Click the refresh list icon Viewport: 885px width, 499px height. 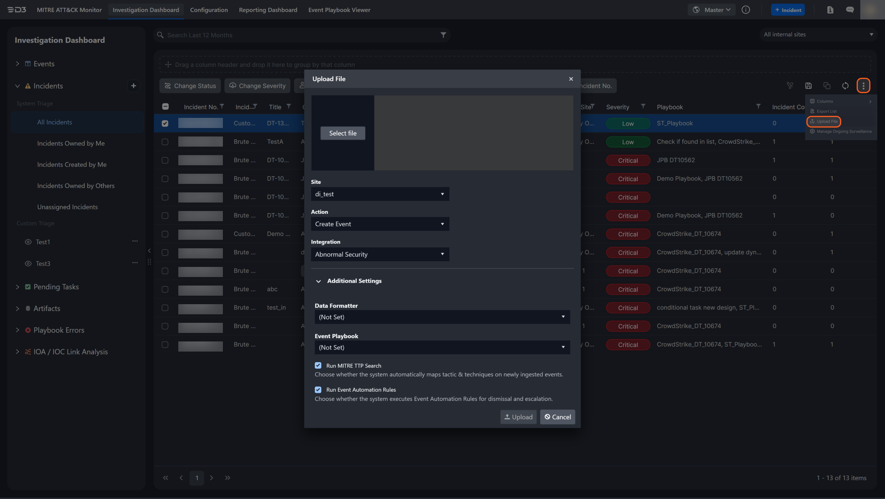click(845, 85)
